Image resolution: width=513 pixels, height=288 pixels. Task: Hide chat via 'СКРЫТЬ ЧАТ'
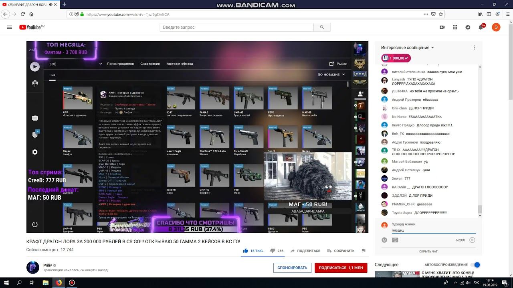[x=428, y=252]
